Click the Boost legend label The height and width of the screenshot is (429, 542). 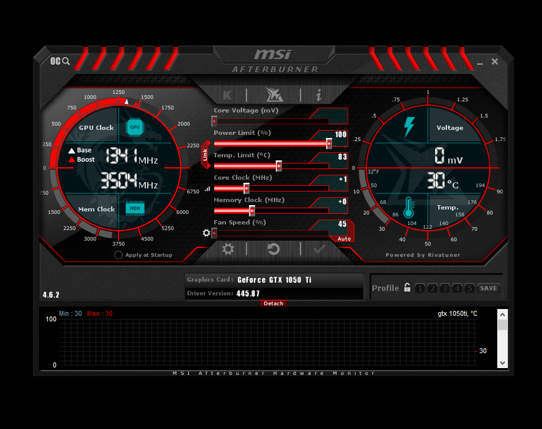click(86, 159)
